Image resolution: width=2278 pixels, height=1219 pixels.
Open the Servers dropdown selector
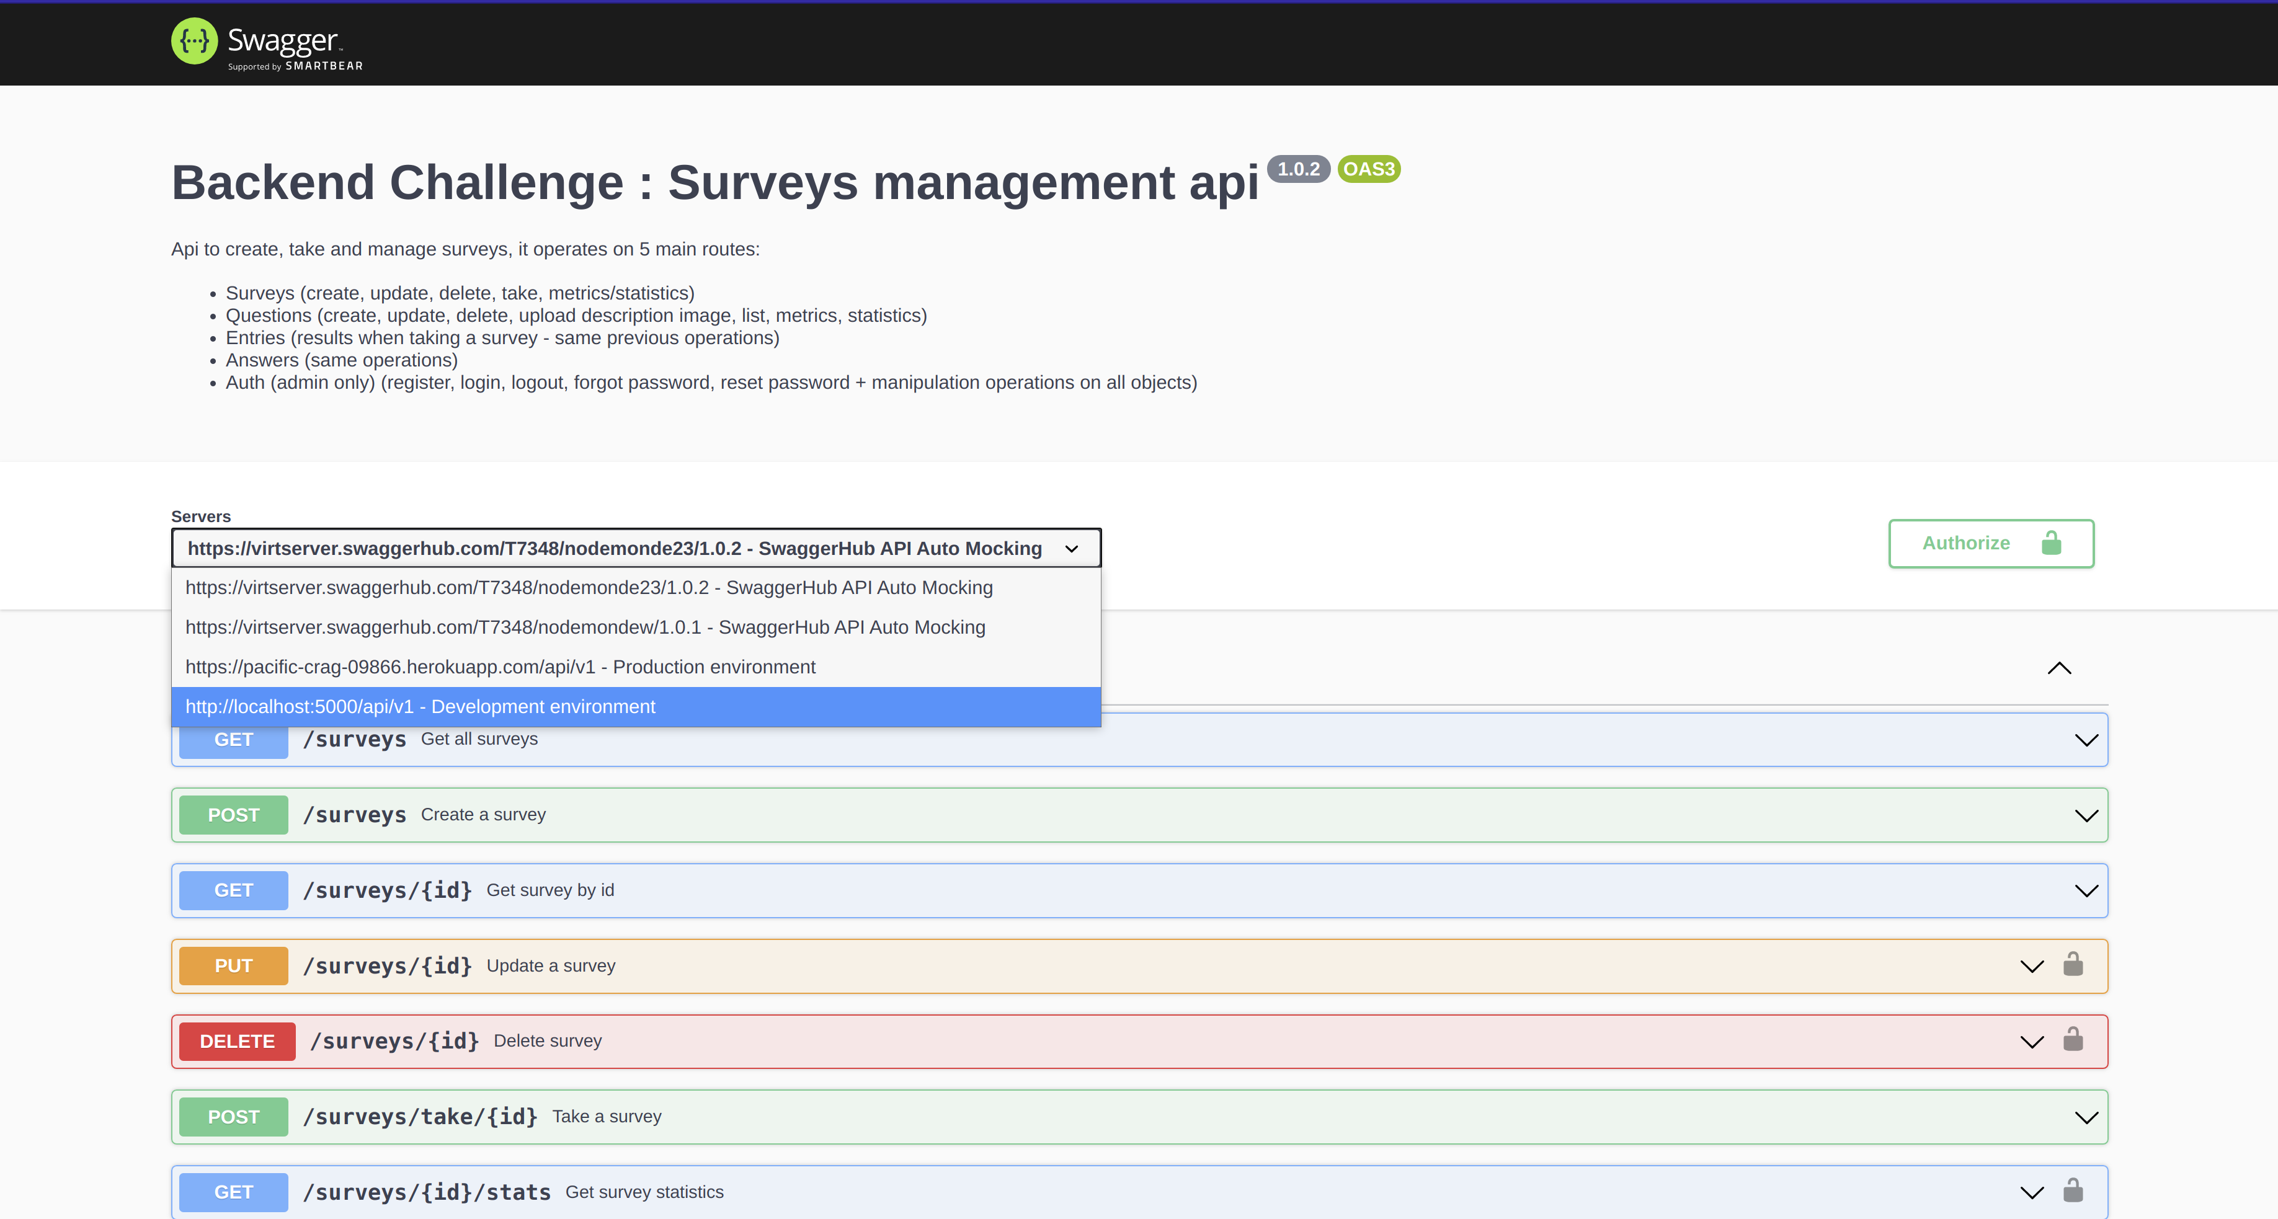click(x=636, y=548)
